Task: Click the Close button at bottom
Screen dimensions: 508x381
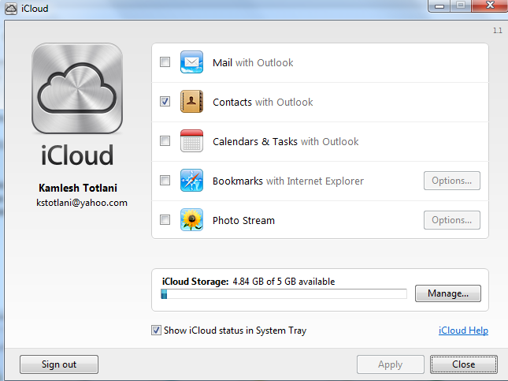Action: coord(464,364)
